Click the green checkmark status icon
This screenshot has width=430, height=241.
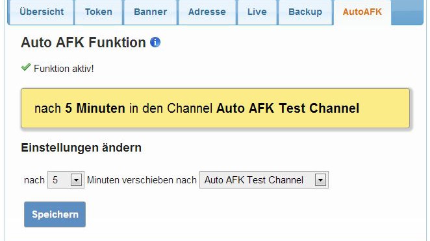click(x=26, y=67)
